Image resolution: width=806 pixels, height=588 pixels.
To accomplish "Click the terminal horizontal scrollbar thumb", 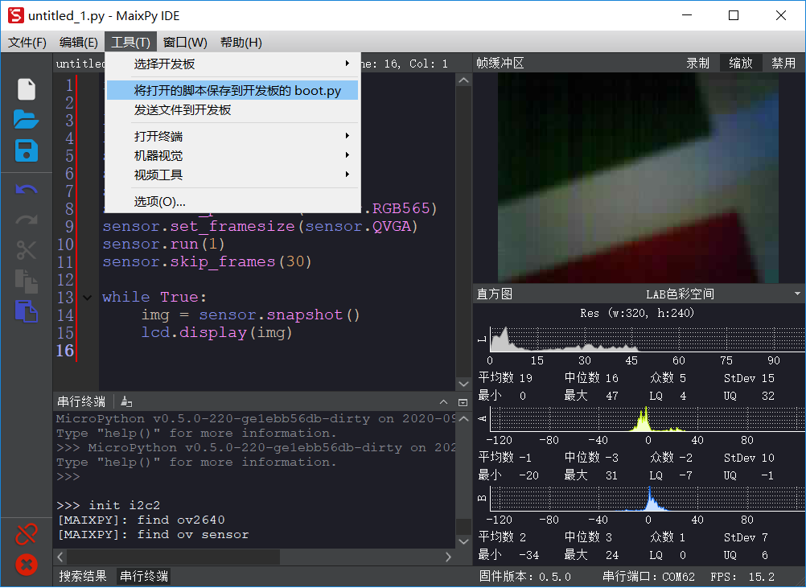I will click(x=173, y=557).
